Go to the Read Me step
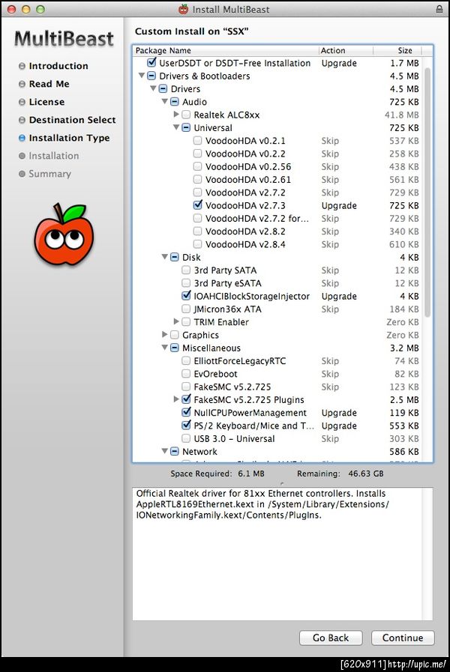Image resolution: width=450 pixels, height=672 pixels. coord(49,84)
